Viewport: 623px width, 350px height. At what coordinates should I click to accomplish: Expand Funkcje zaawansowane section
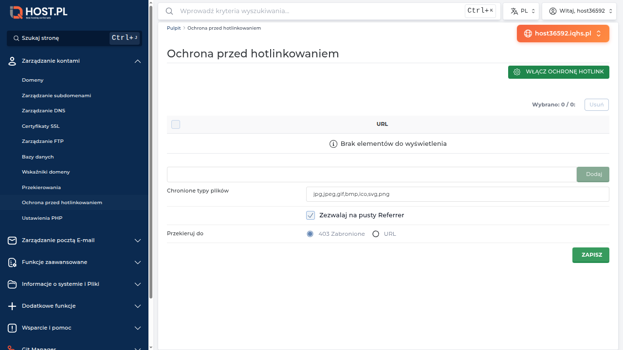138,262
